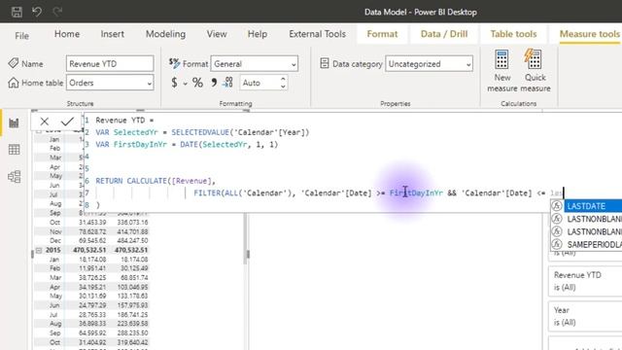Open the Format General dropdown
The image size is (622, 350).
pos(255,63)
